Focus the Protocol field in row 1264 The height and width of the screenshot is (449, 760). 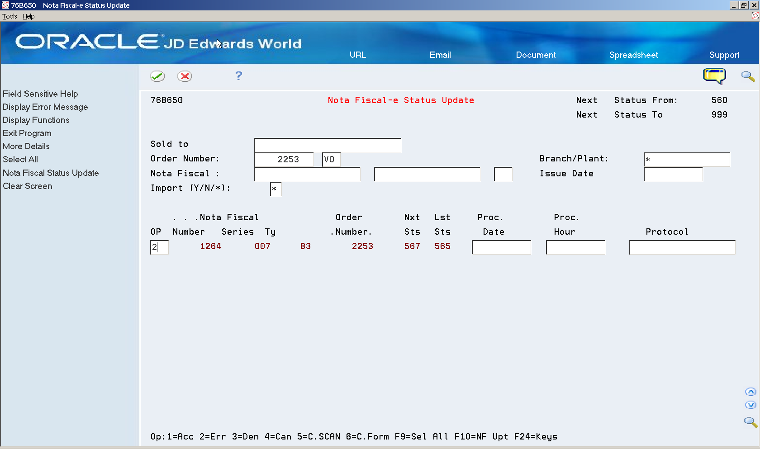click(682, 247)
